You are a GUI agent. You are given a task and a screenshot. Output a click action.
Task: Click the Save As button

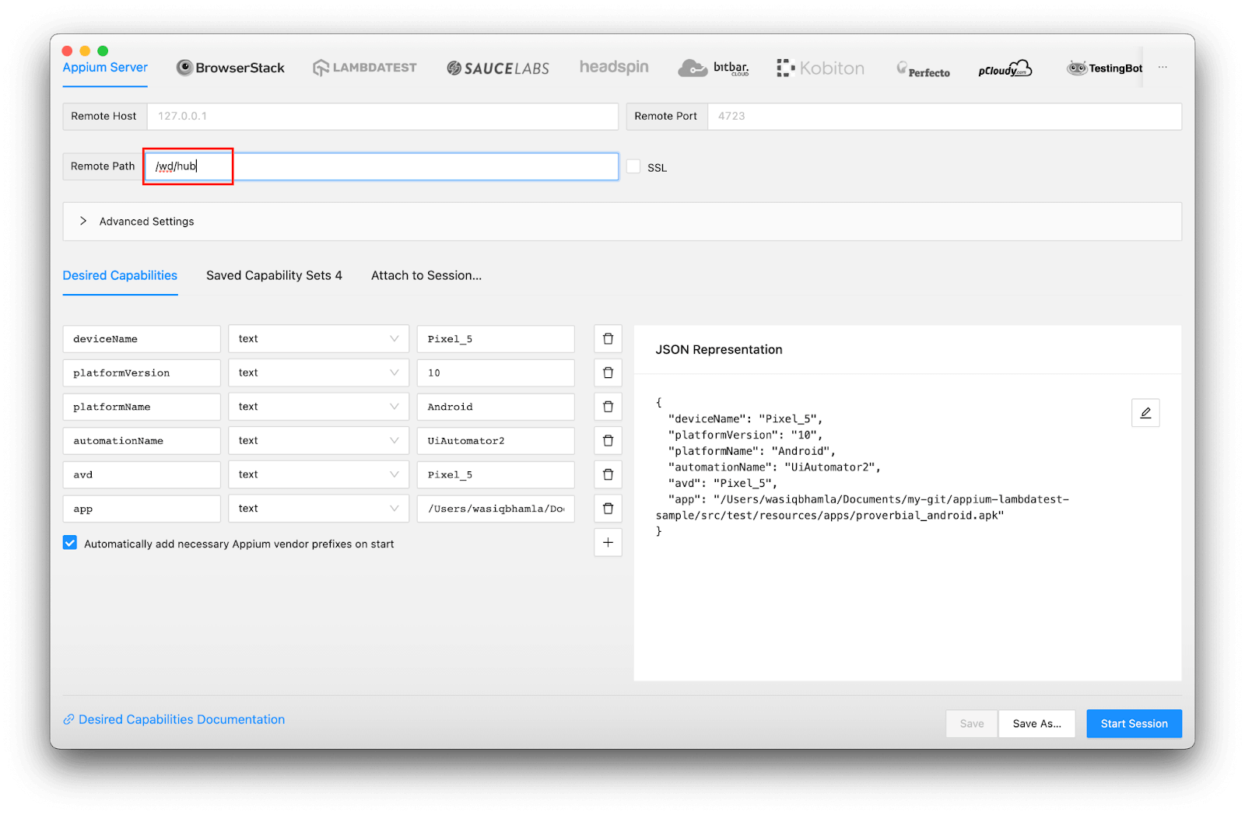[x=1036, y=723]
